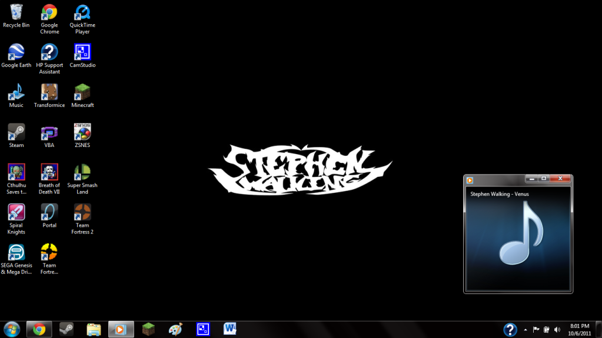Launch Google Chrome from the desktop shortcut
Screen dimensions: 602x338
click(x=49, y=19)
